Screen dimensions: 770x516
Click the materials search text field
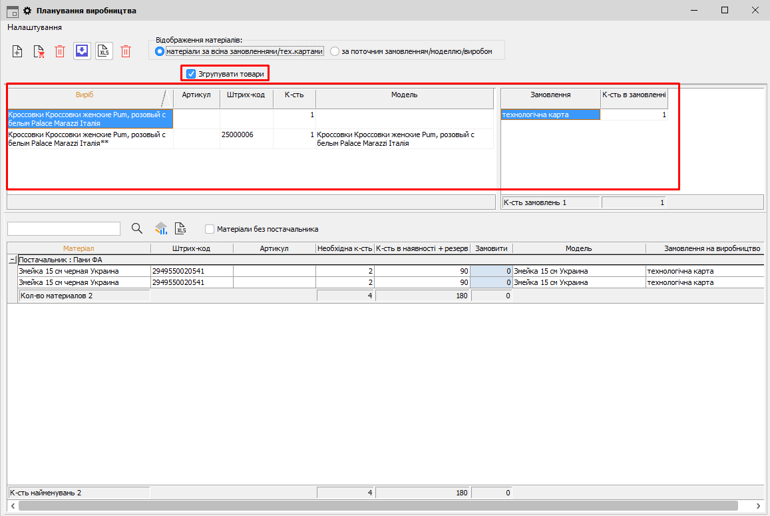click(64, 228)
